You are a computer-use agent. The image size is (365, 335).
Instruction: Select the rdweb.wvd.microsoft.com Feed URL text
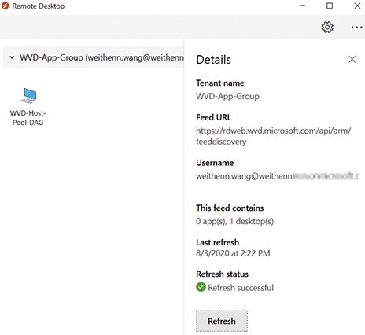click(273, 136)
